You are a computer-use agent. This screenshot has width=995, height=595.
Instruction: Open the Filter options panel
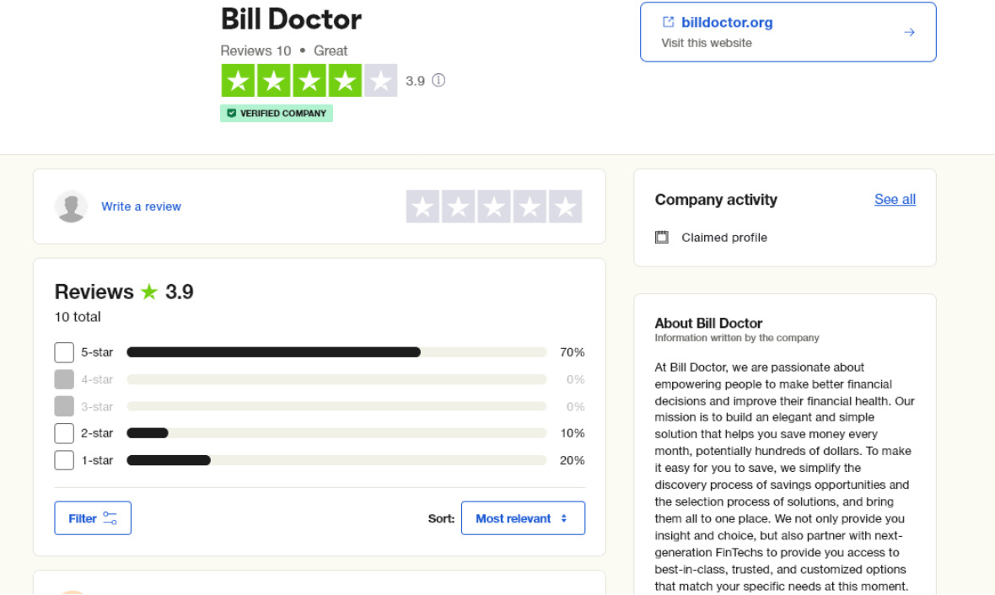pos(93,517)
